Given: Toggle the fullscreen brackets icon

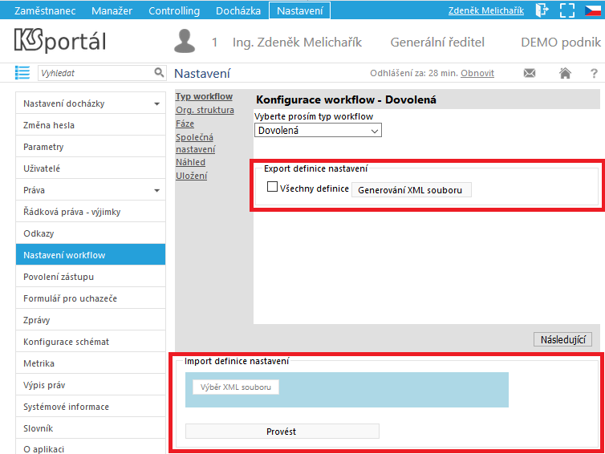Looking at the screenshot, I should coord(567,10).
